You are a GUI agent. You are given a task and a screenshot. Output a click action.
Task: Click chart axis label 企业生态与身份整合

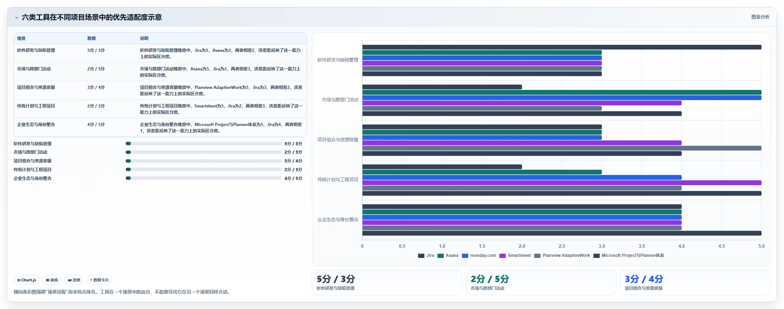click(x=338, y=220)
